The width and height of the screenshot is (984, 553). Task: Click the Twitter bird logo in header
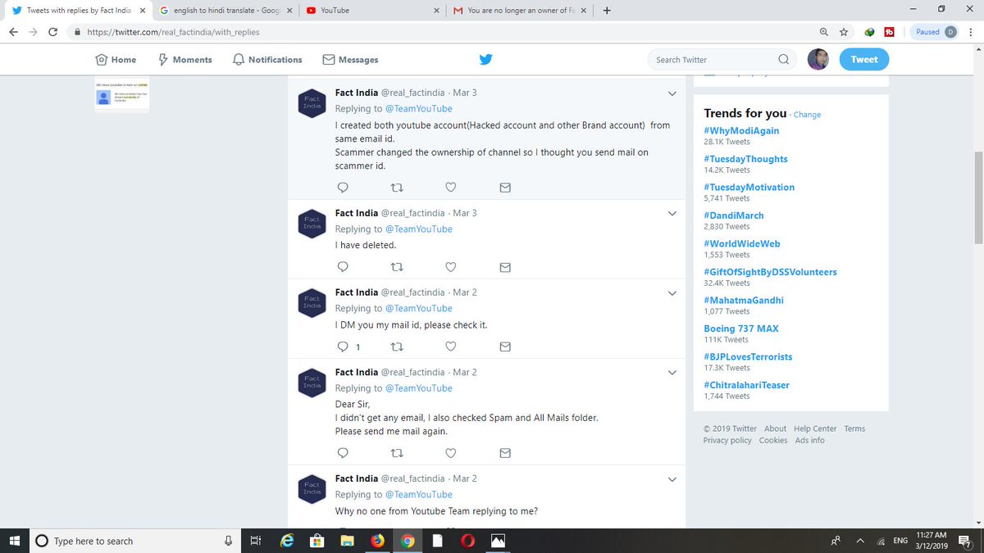click(485, 59)
